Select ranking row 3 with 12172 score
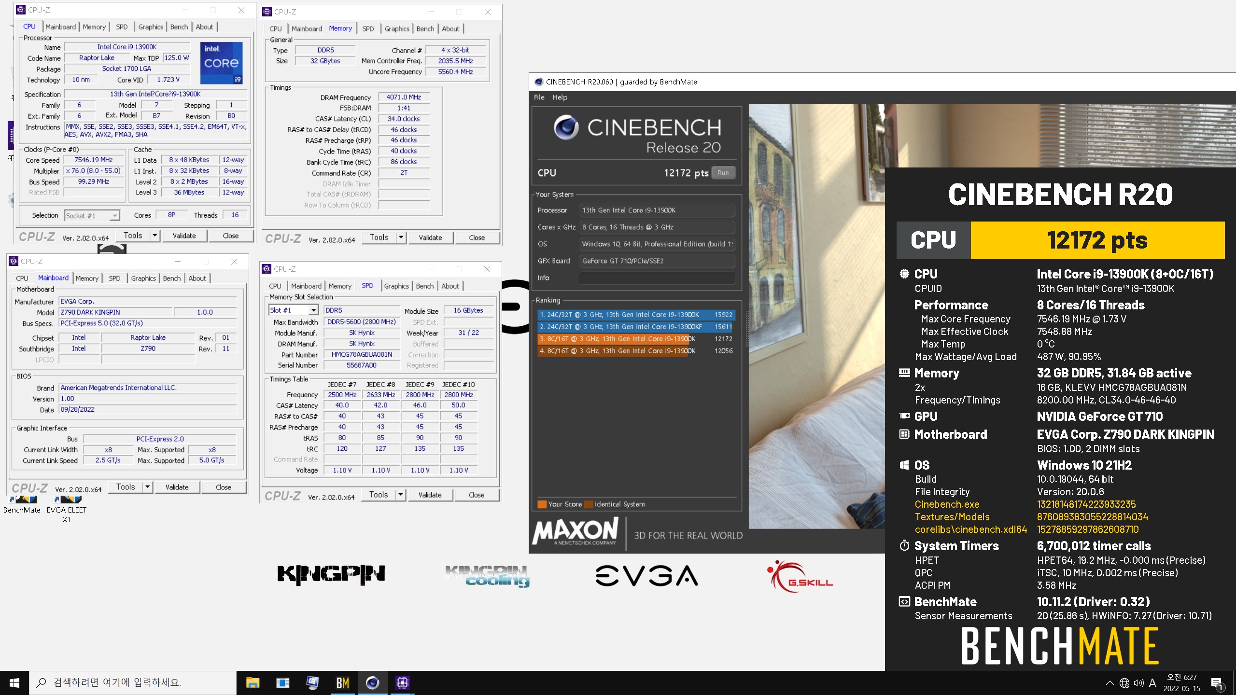 [x=636, y=339]
